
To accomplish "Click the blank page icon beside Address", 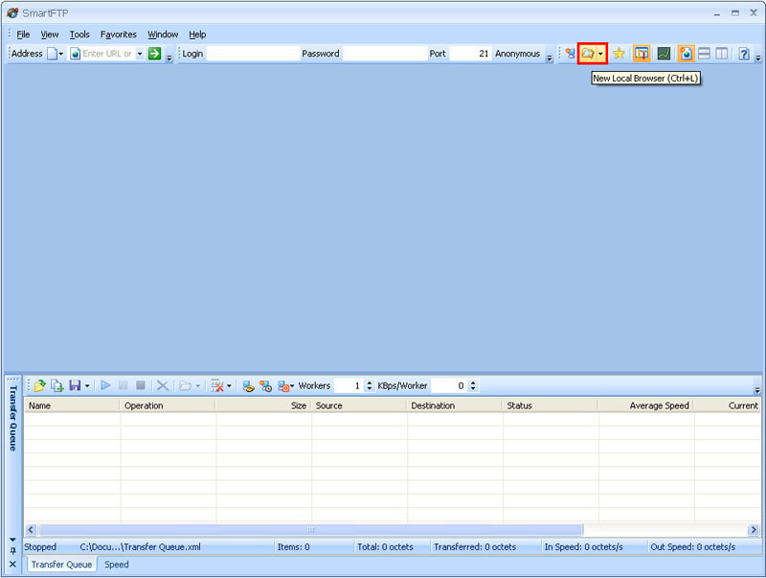I will click(x=52, y=54).
